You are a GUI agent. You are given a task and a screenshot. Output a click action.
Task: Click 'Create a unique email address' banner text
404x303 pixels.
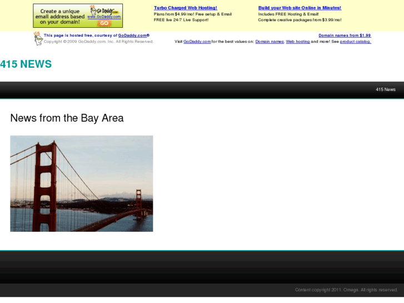pyautogui.click(x=60, y=17)
